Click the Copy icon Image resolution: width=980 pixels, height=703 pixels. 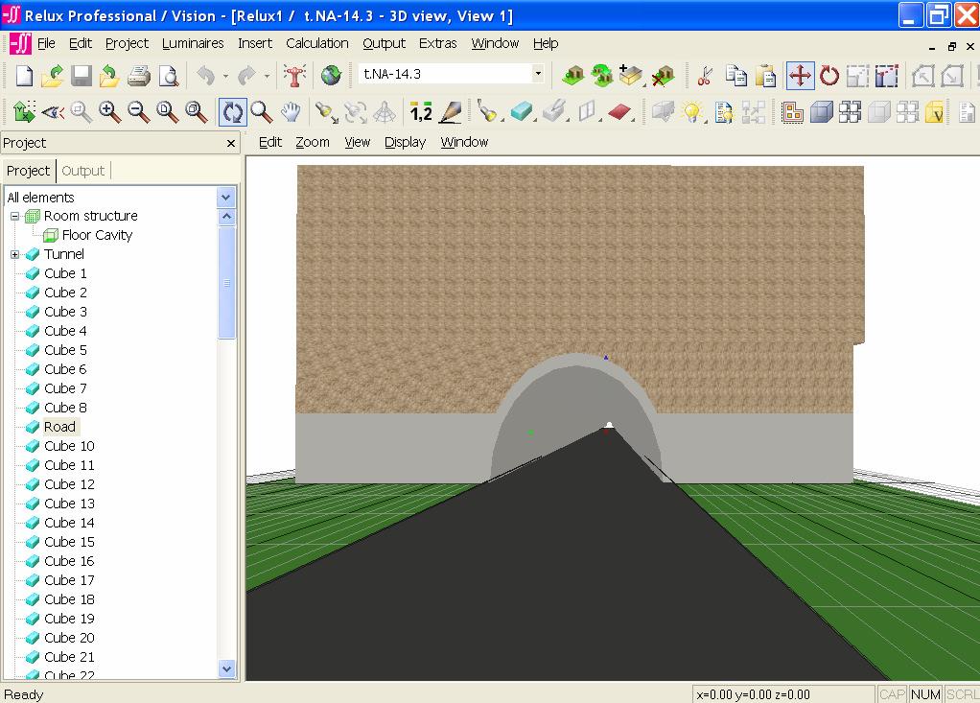[735, 76]
